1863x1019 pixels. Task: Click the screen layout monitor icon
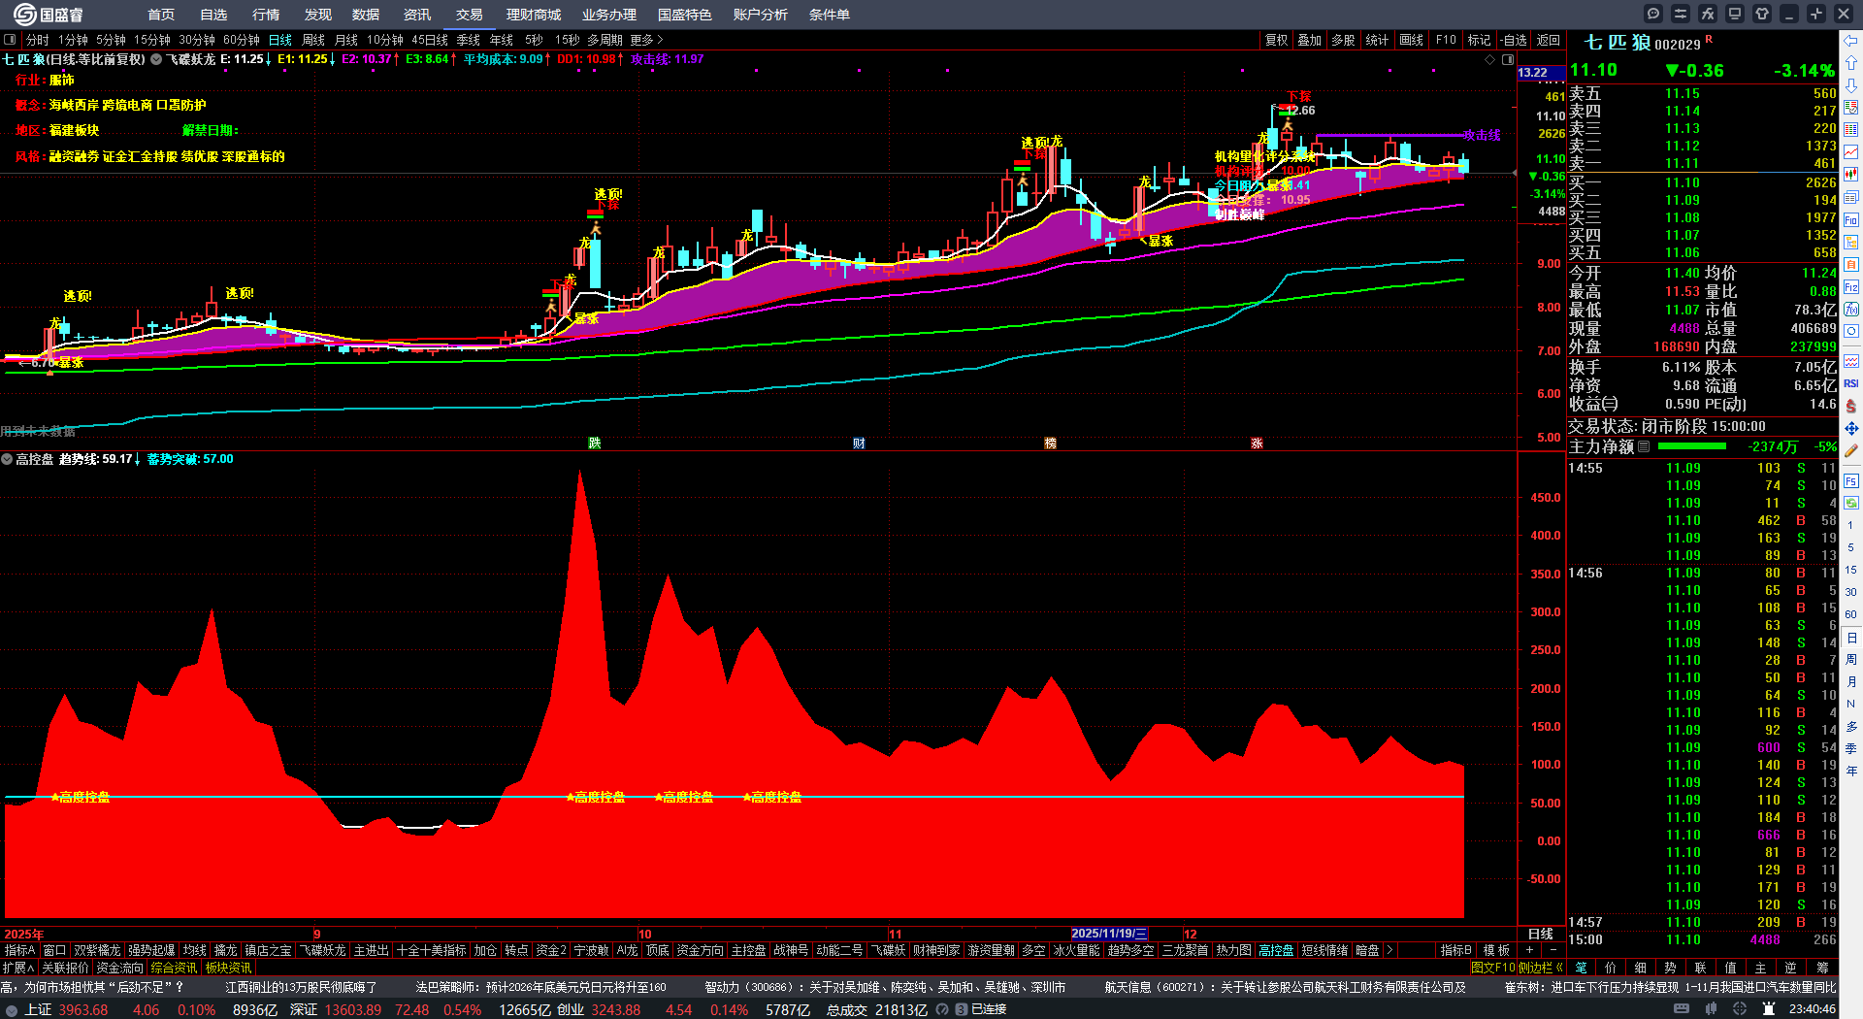click(1735, 14)
